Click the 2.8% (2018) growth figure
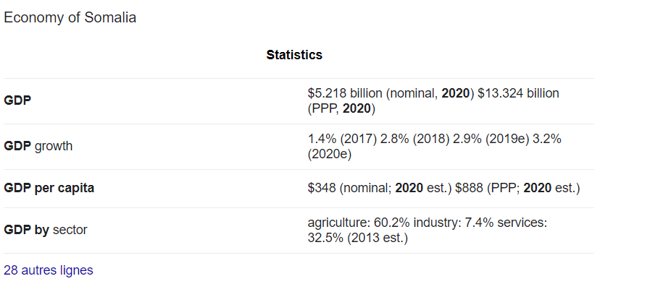 414,139
